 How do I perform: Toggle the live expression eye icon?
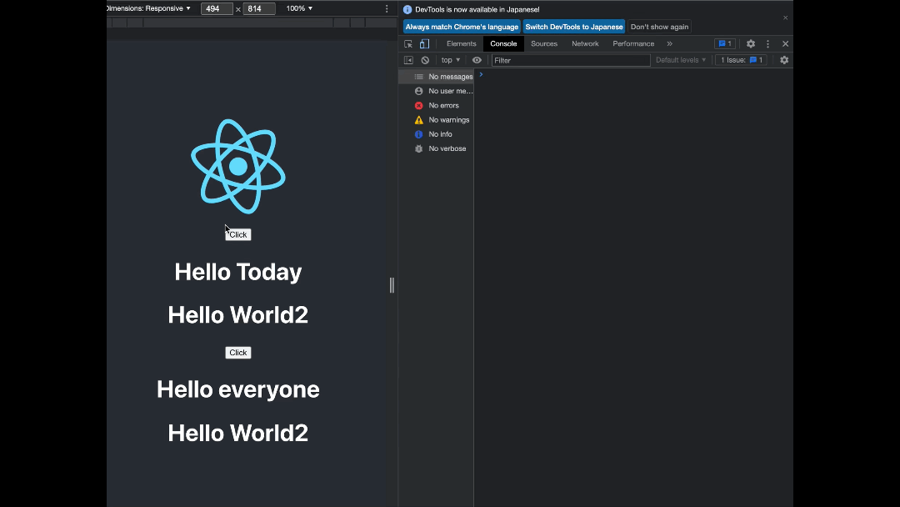point(477,60)
